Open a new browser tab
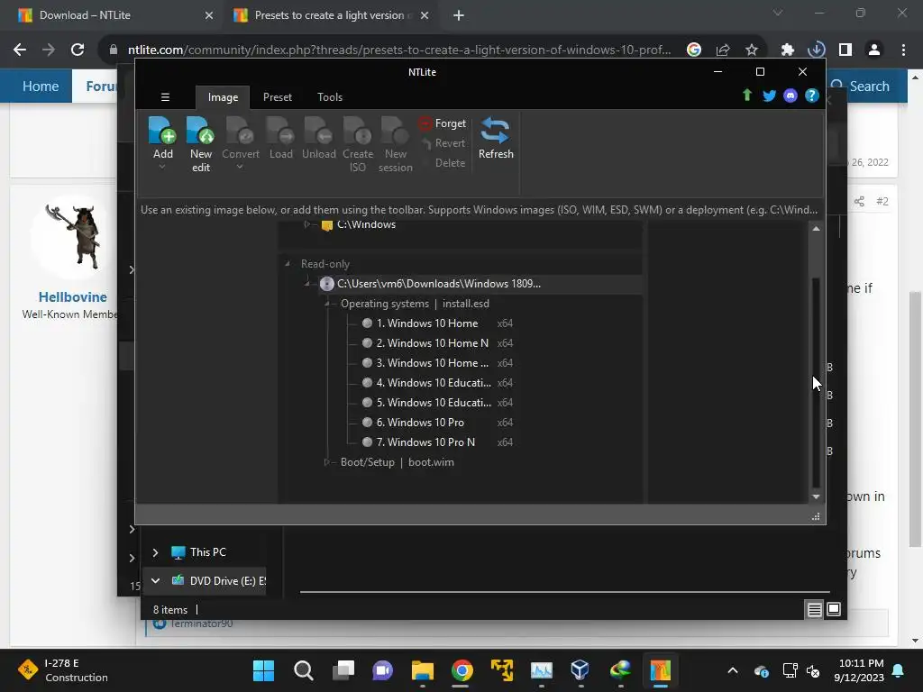Viewport: 923px width, 692px height. pos(459,16)
